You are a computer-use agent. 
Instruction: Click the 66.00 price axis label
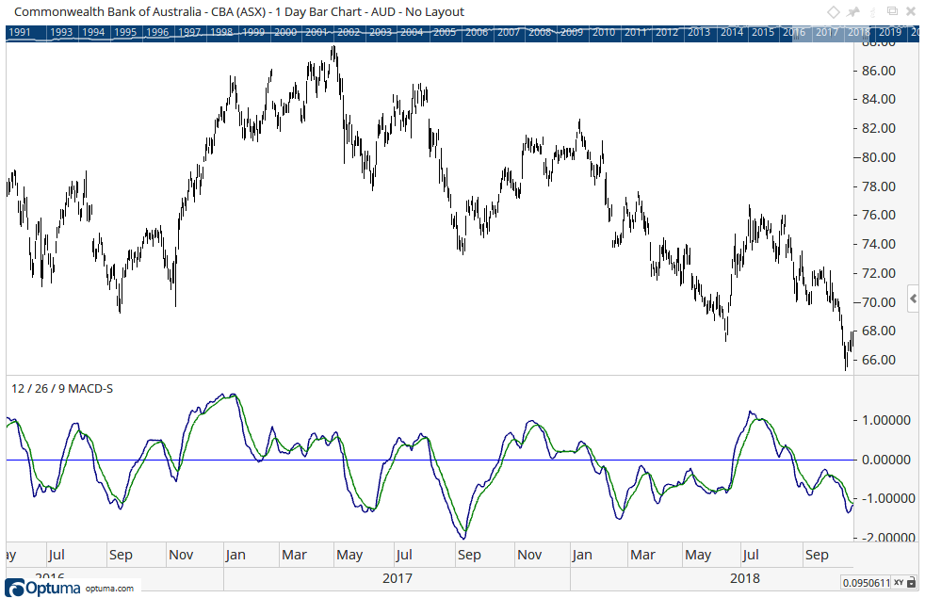[879, 360]
